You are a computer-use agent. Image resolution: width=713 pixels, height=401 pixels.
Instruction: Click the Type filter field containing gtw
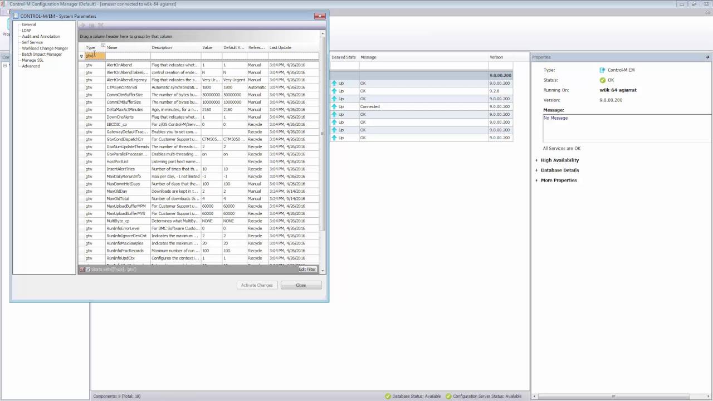click(x=95, y=56)
